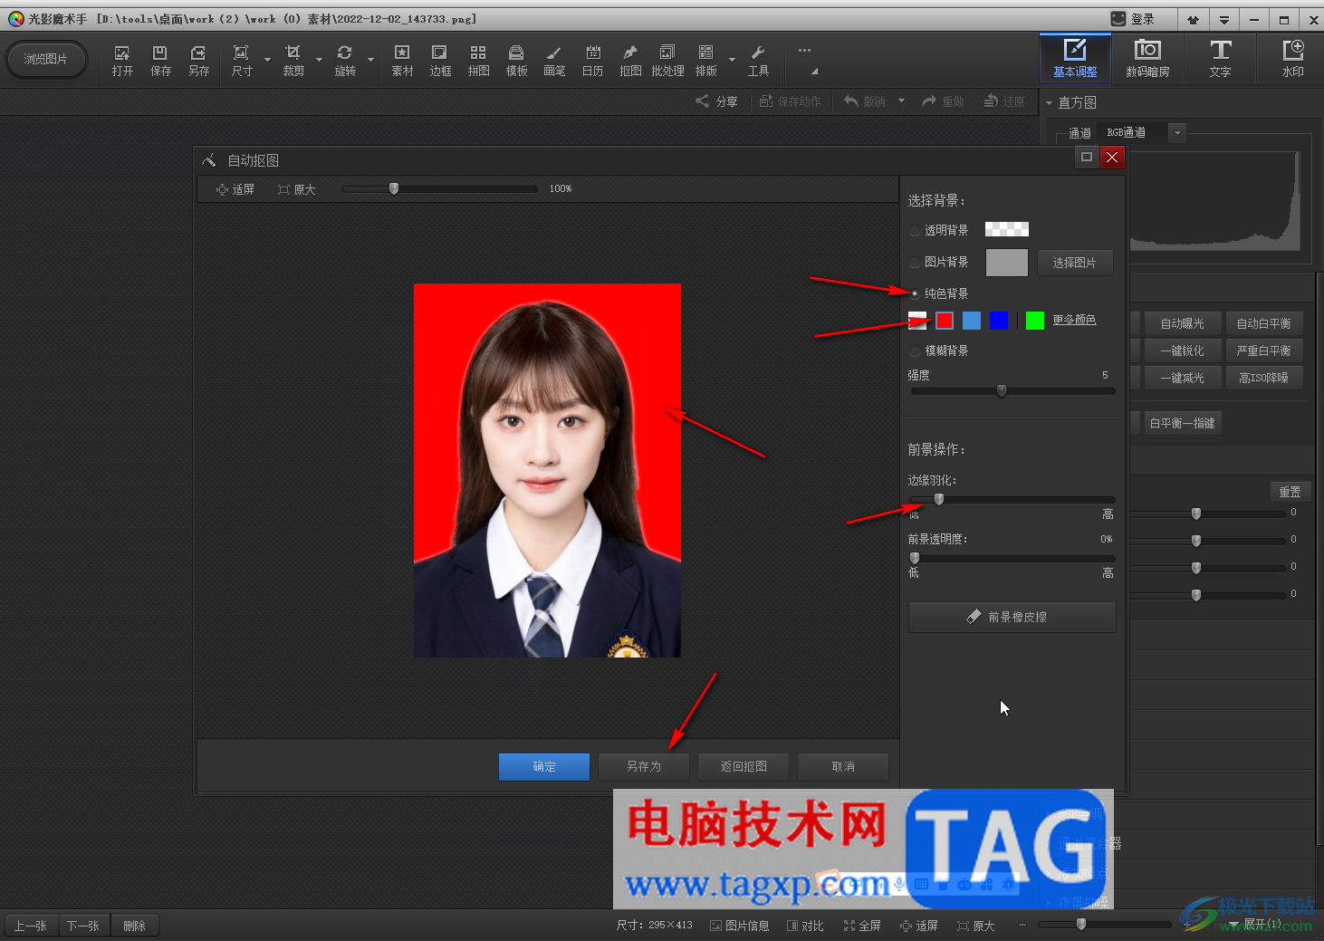Click the 另存为 save-as button in dialog

pyautogui.click(x=644, y=767)
